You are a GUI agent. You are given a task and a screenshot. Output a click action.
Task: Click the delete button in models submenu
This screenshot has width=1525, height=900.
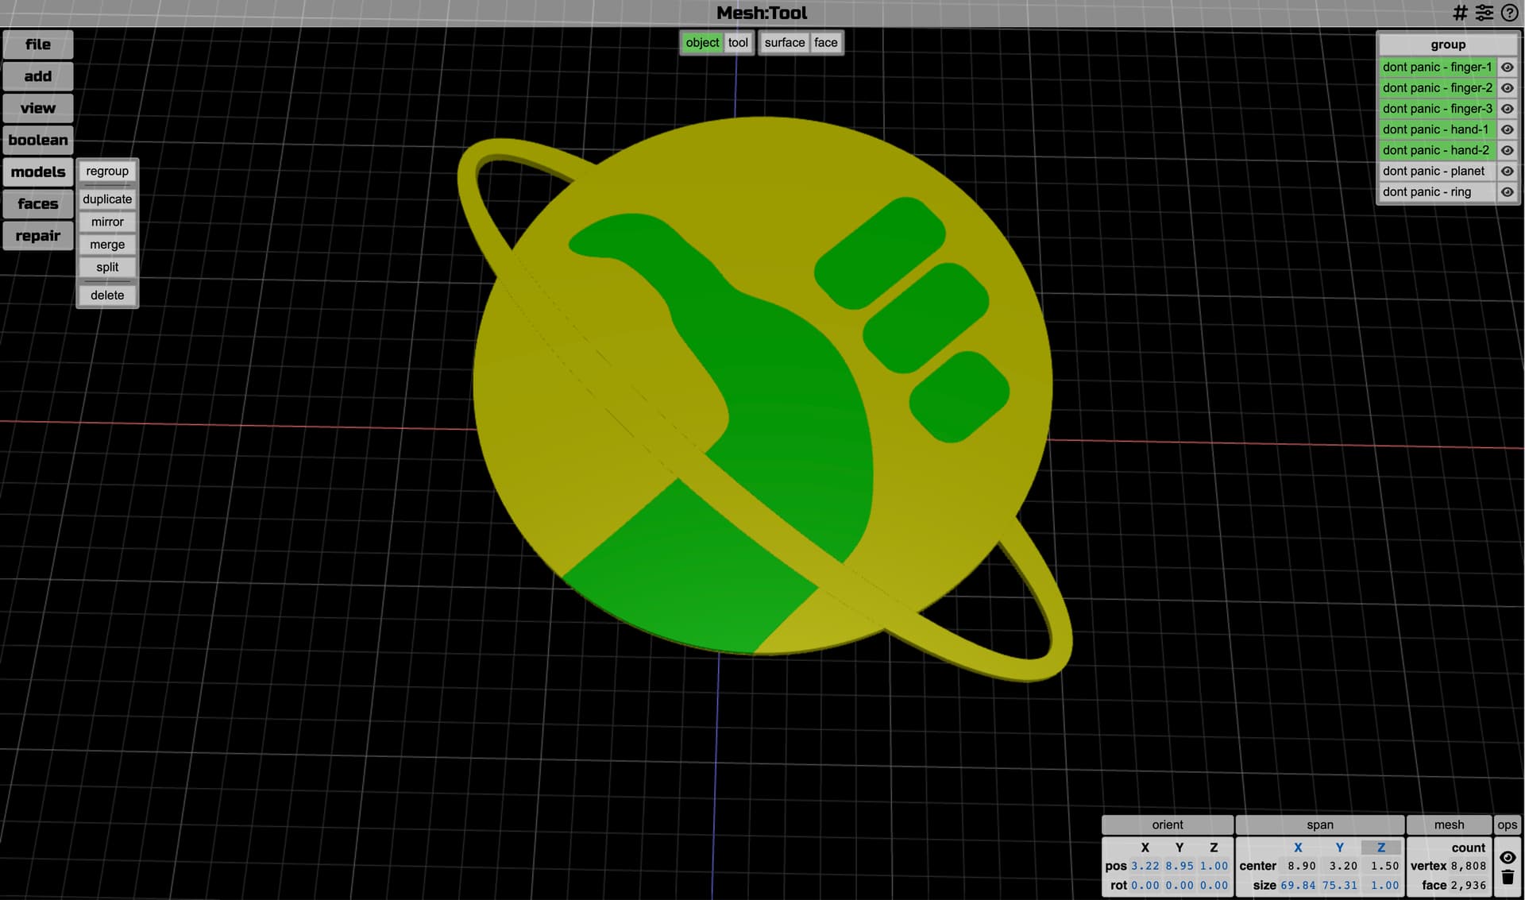(x=107, y=295)
